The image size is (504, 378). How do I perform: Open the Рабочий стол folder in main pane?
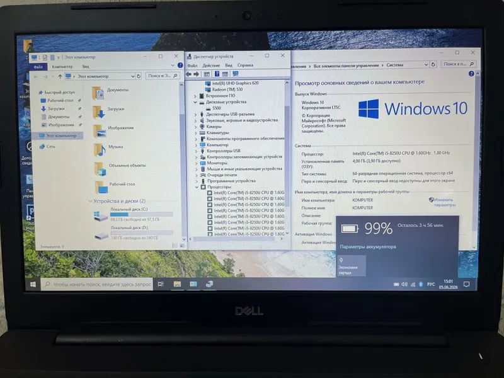click(115, 186)
